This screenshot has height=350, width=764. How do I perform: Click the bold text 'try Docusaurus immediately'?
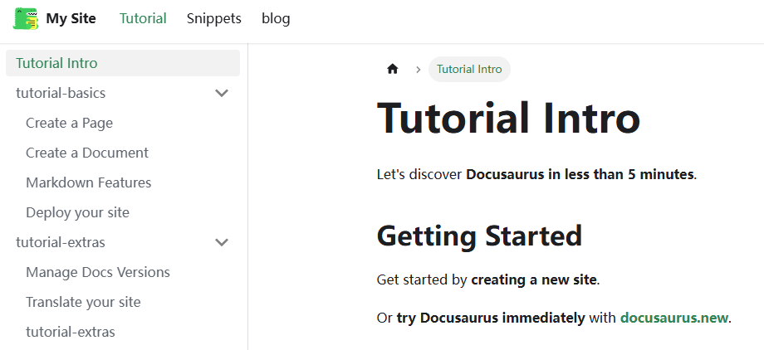[x=491, y=318]
